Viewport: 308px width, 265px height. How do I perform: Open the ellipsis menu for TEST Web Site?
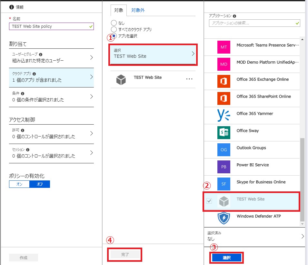point(189,79)
